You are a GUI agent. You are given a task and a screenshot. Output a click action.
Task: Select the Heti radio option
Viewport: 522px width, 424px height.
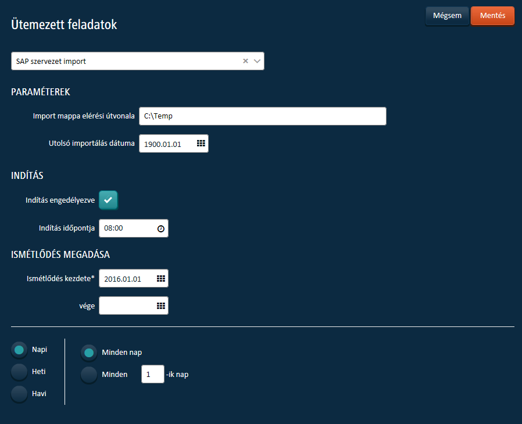click(x=19, y=372)
